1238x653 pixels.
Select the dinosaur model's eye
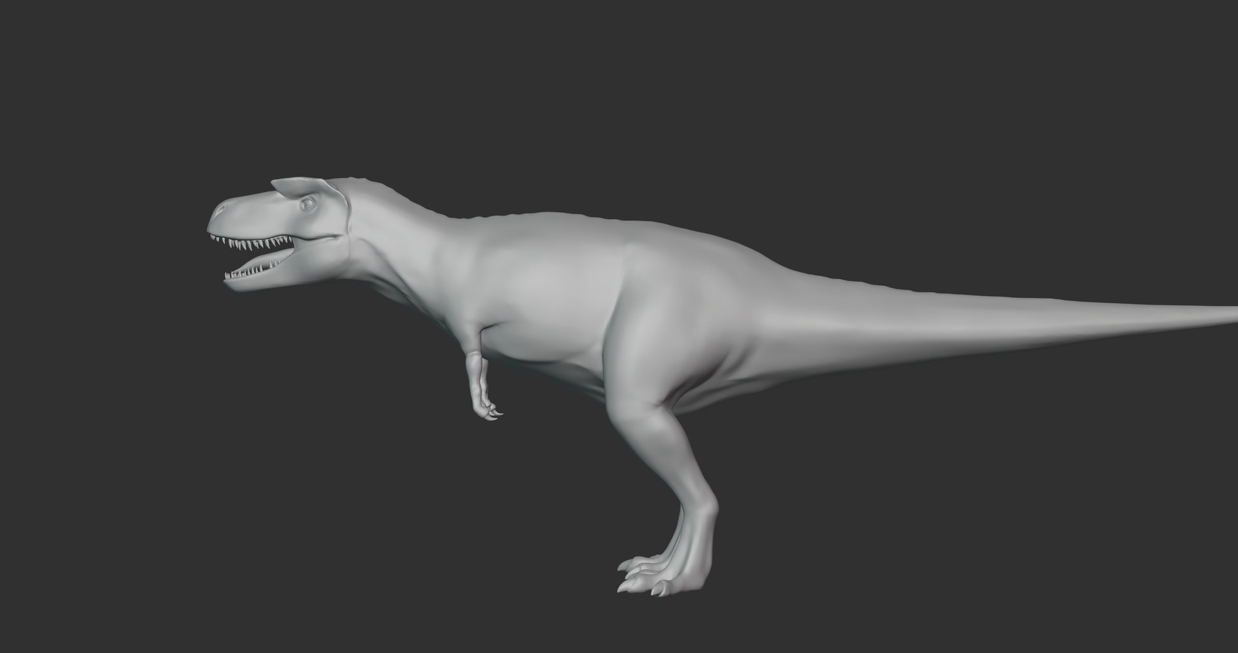coord(308,204)
